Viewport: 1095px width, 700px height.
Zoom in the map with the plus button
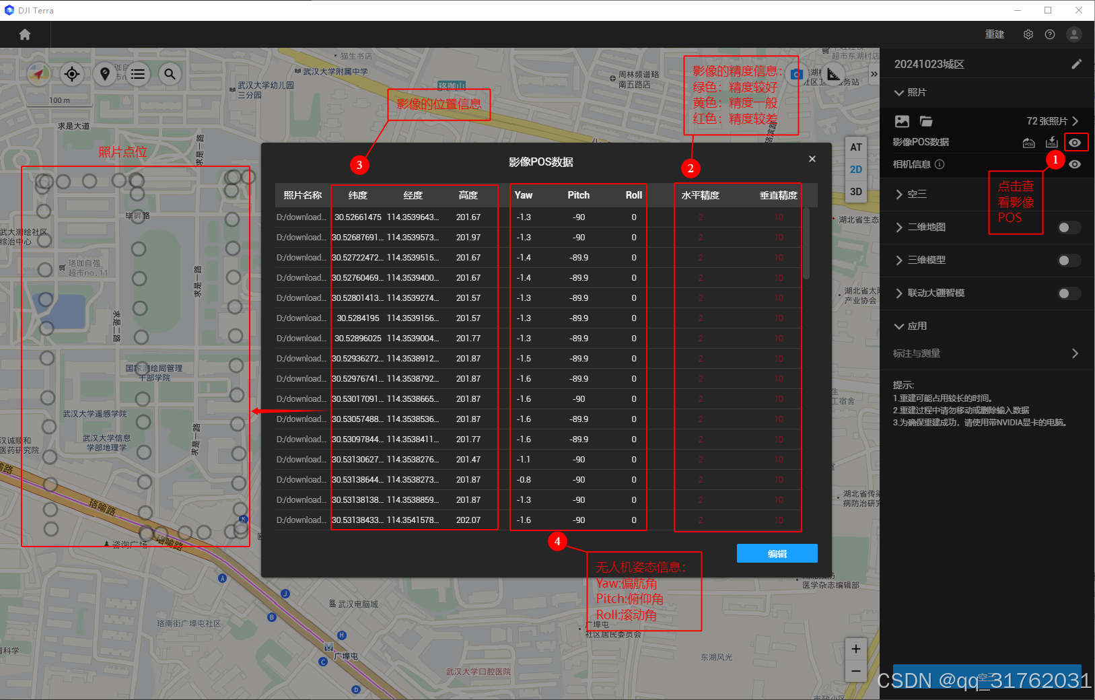pyautogui.click(x=855, y=649)
